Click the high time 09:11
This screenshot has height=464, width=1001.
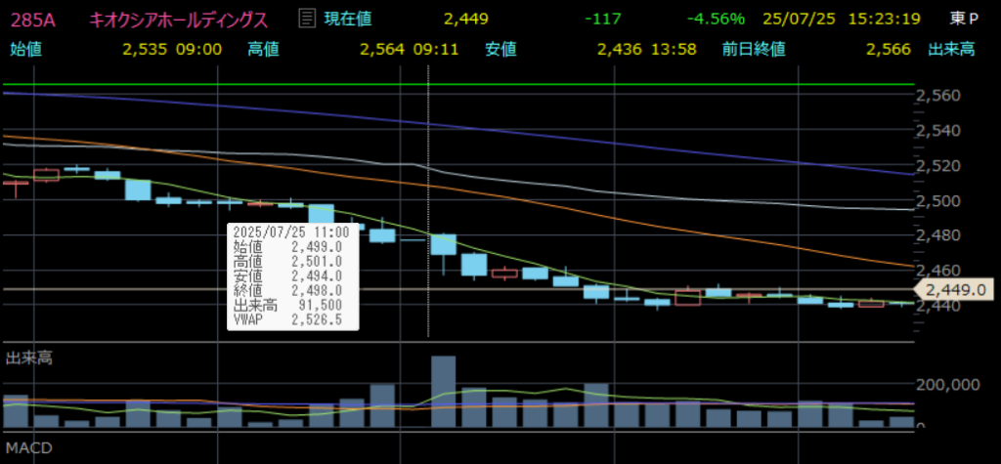435,50
